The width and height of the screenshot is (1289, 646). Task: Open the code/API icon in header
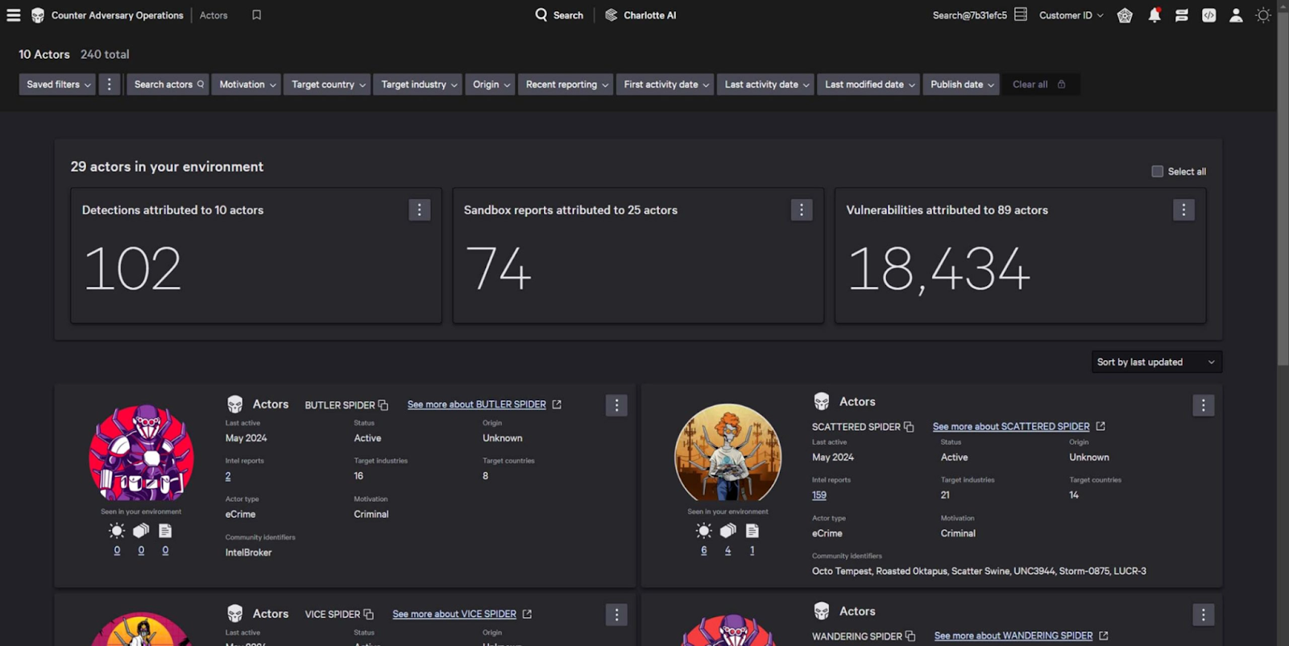tap(1209, 15)
